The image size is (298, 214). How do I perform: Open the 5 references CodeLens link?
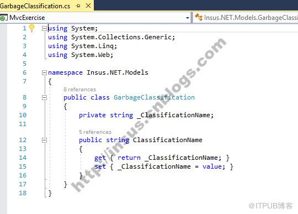[95, 132]
